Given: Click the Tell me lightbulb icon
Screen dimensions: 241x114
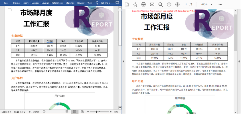Looking at the screenshot, I should [97, 3].
